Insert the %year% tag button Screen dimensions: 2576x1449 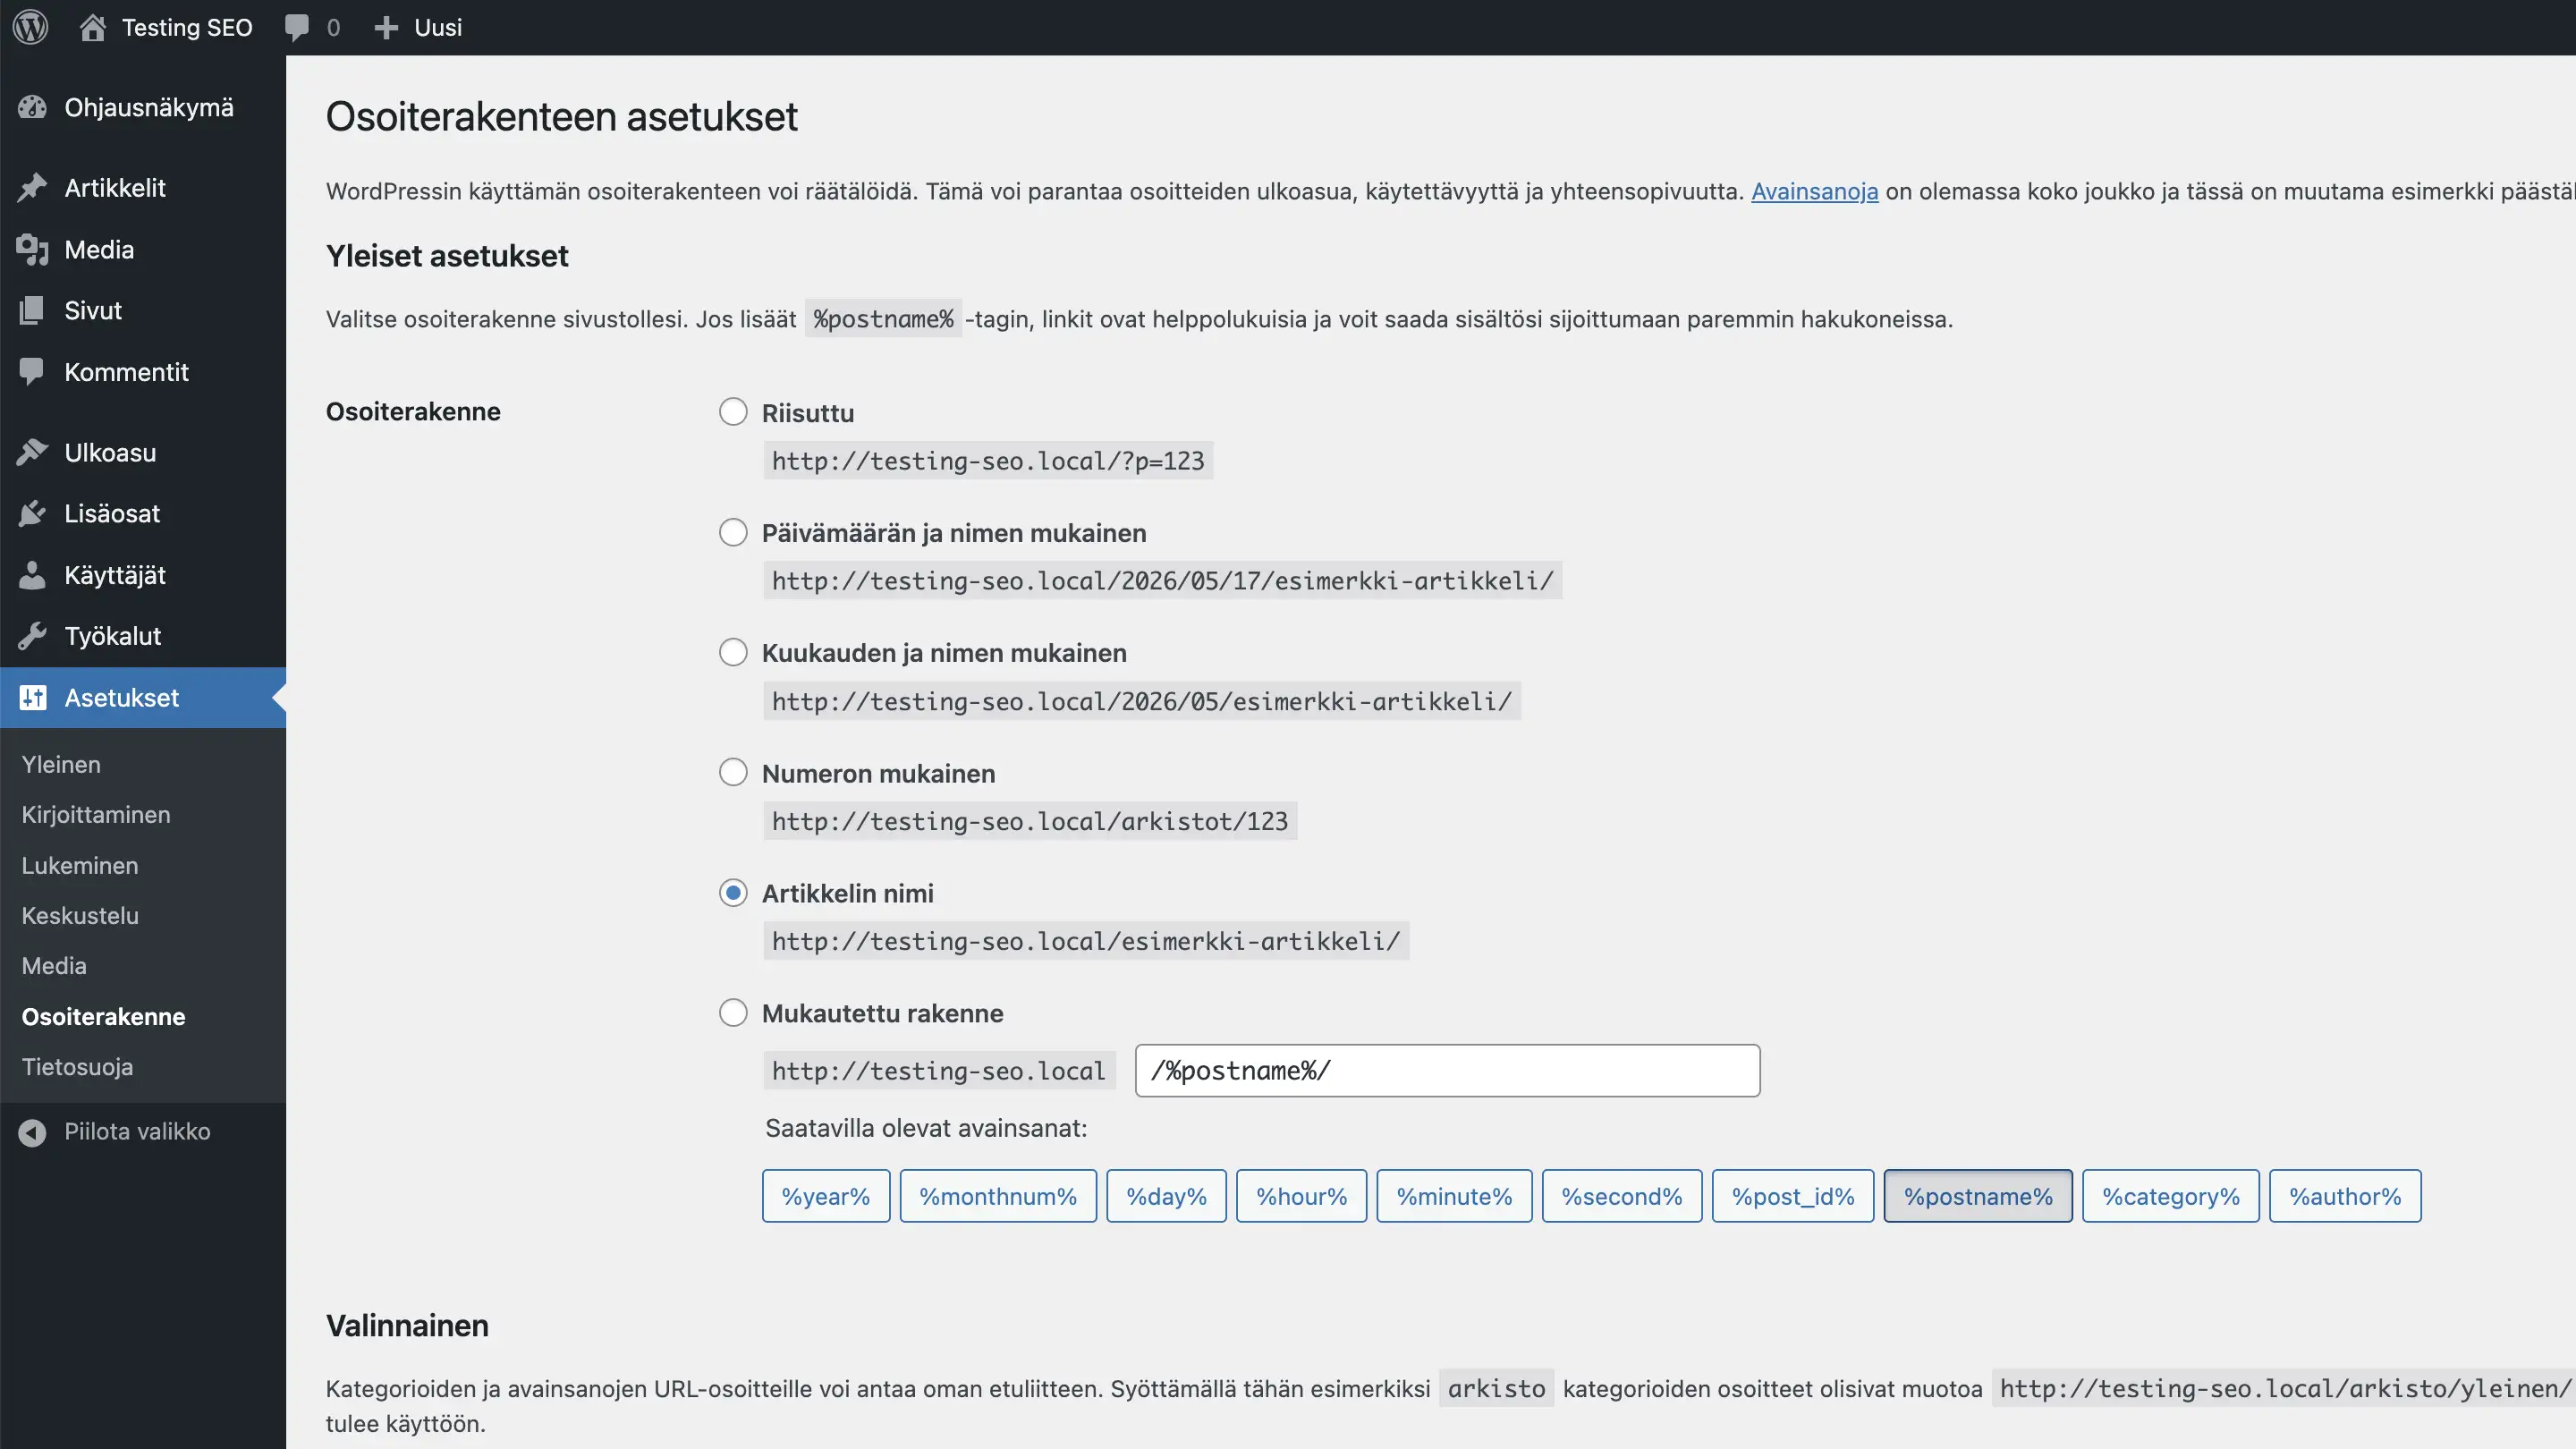[826, 1196]
